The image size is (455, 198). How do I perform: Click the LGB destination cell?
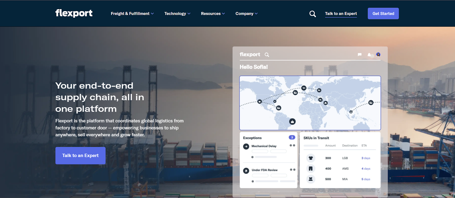pos(345,158)
